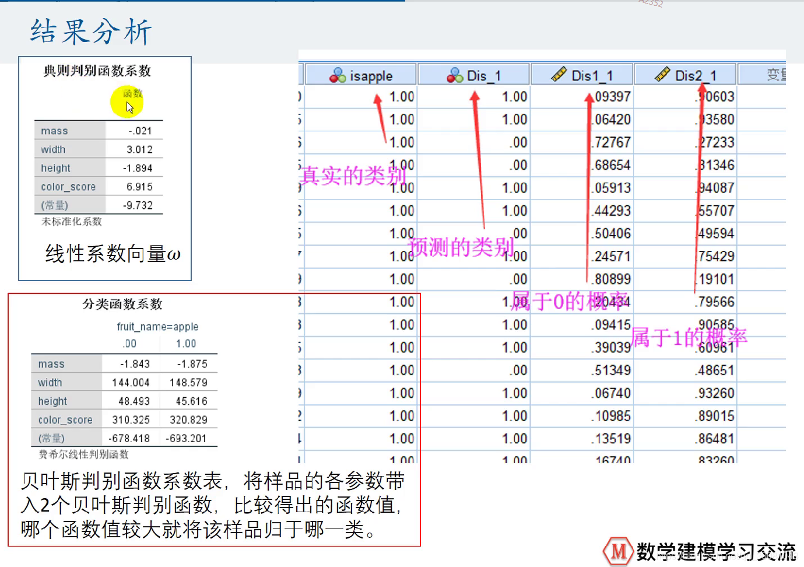The height and width of the screenshot is (567, 804).
Task: Click the width classification value 144.004
Action: click(x=131, y=383)
